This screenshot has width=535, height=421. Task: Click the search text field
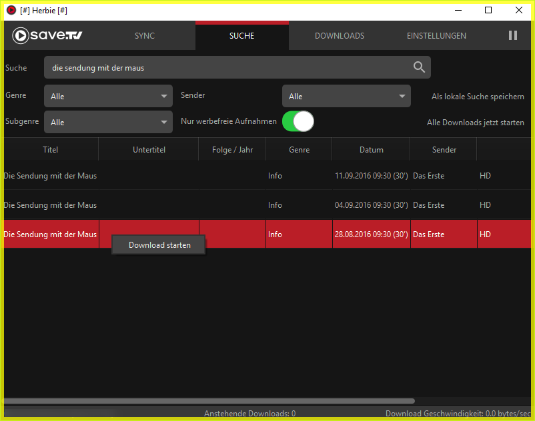click(227, 67)
